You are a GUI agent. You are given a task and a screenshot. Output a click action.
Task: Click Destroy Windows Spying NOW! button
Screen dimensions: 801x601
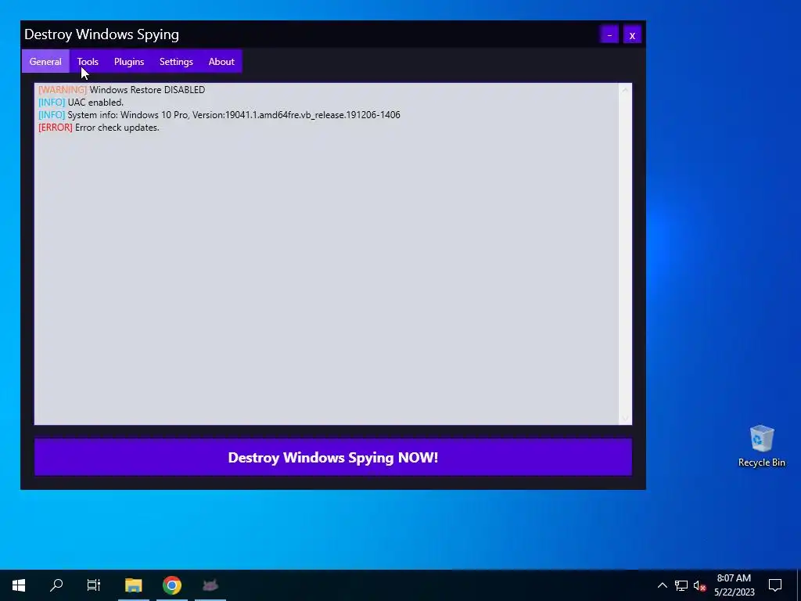tap(333, 457)
